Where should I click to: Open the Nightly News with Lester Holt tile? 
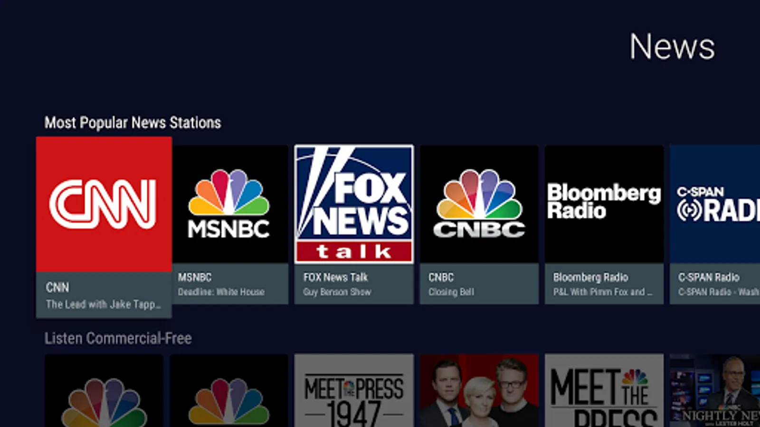pyautogui.click(x=715, y=390)
